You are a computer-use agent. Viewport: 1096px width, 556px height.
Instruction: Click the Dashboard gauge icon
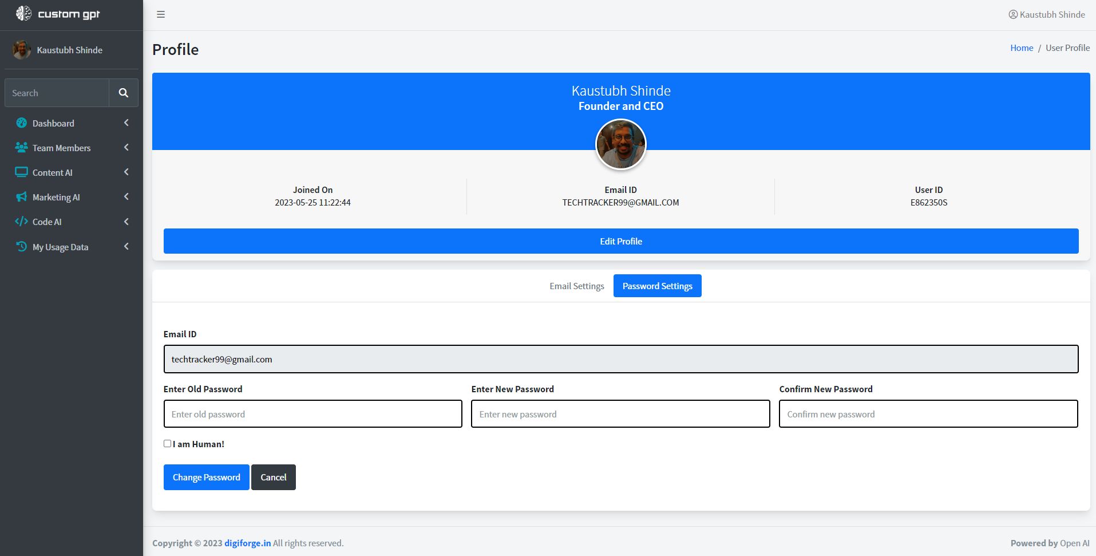pyautogui.click(x=22, y=123)
